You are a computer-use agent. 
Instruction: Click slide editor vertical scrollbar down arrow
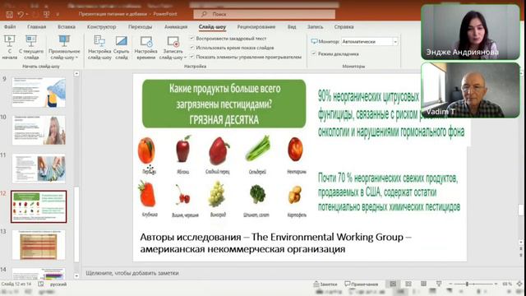tap(520, 242)
